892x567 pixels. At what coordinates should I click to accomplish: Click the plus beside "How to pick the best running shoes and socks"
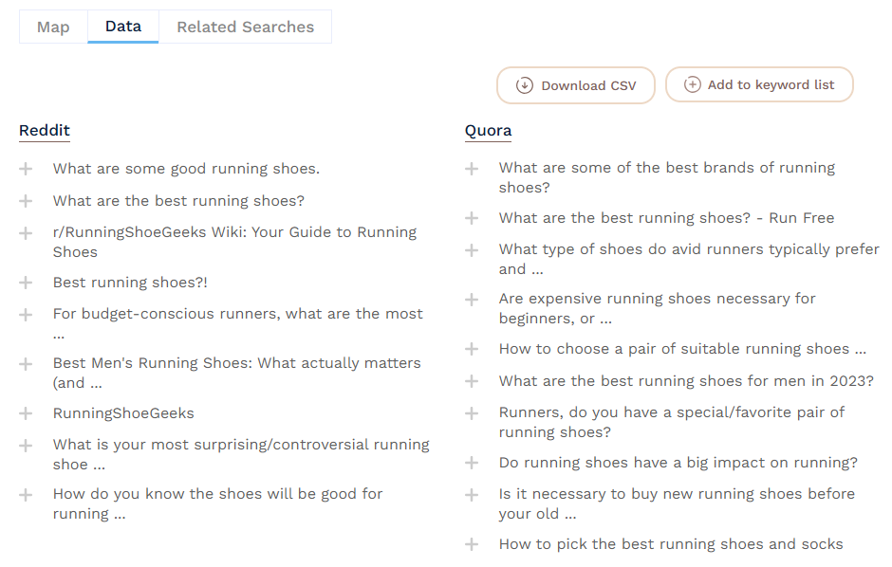(471, 544)
